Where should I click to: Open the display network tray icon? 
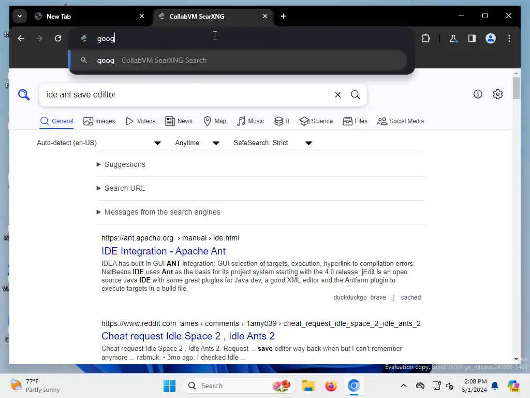pos(436,386)
